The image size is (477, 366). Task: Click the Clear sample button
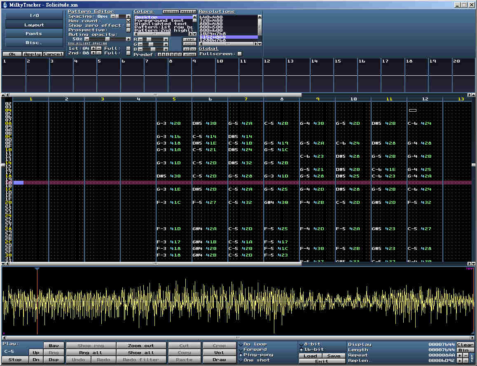pyautogui.click(x=465, y=345)
